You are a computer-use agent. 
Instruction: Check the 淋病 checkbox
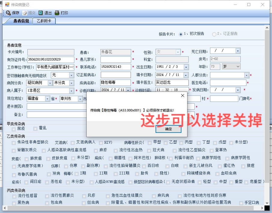pyautogui.click(x=49, y=174)
